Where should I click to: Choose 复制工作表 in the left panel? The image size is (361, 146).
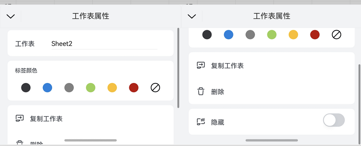point(46,119)
